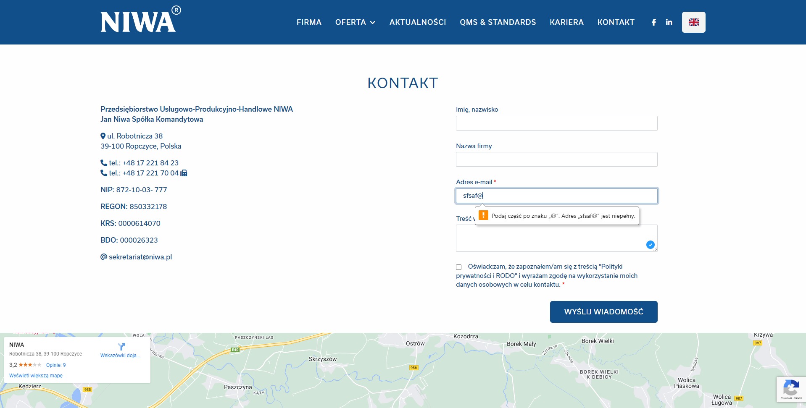The height and width of the screenshot is (408, 806).
Task: Click the Ostrów label on the map
Action: (x=415, y=343)
